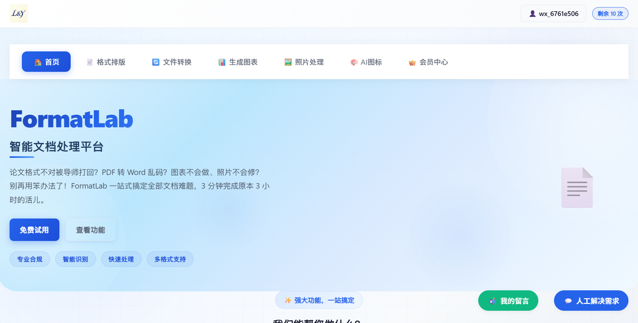Click the user avatar icon beside wx_6761e506
Viewport: 638px width, 323px height.
533,14
